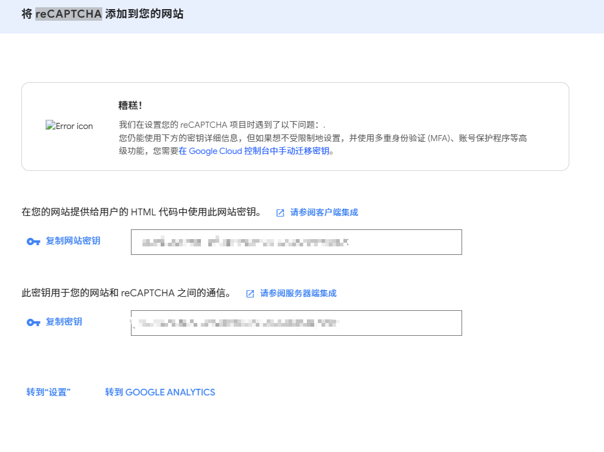Click inside the website key input field
Image resolution: width=604 pixels, height=452 pixels.
pos(296,242)
